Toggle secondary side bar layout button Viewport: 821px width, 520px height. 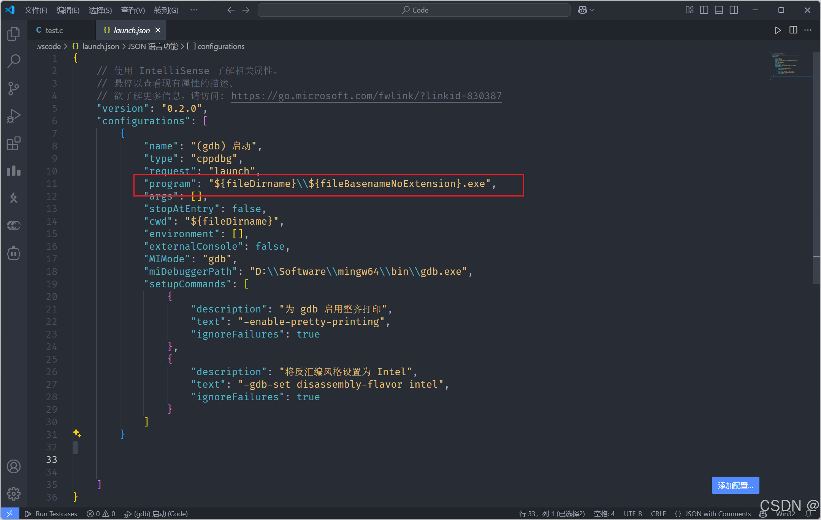pos(734,10)
